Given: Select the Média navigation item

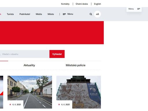Looking at the screenshot, I should pos(39,14).
